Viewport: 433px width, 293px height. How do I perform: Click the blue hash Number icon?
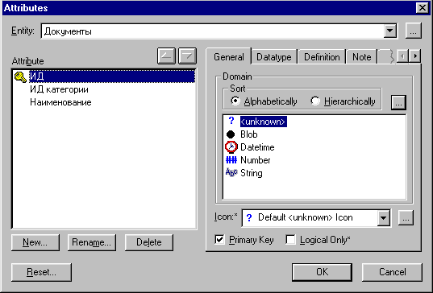[x=231, y=160]
